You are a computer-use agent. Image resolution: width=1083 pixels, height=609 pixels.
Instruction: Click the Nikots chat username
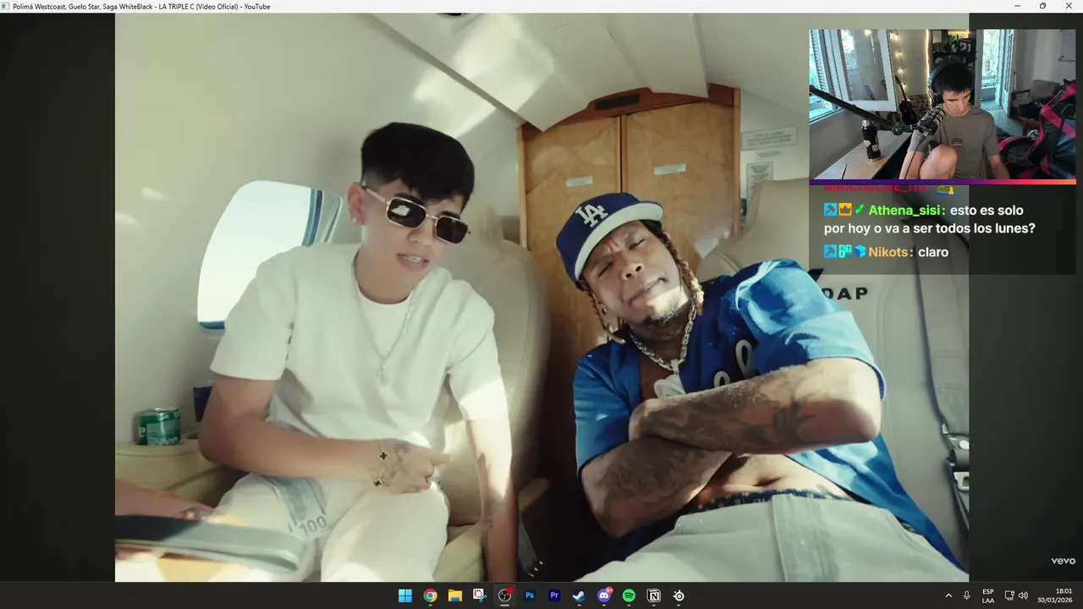(x=888, y=252)
